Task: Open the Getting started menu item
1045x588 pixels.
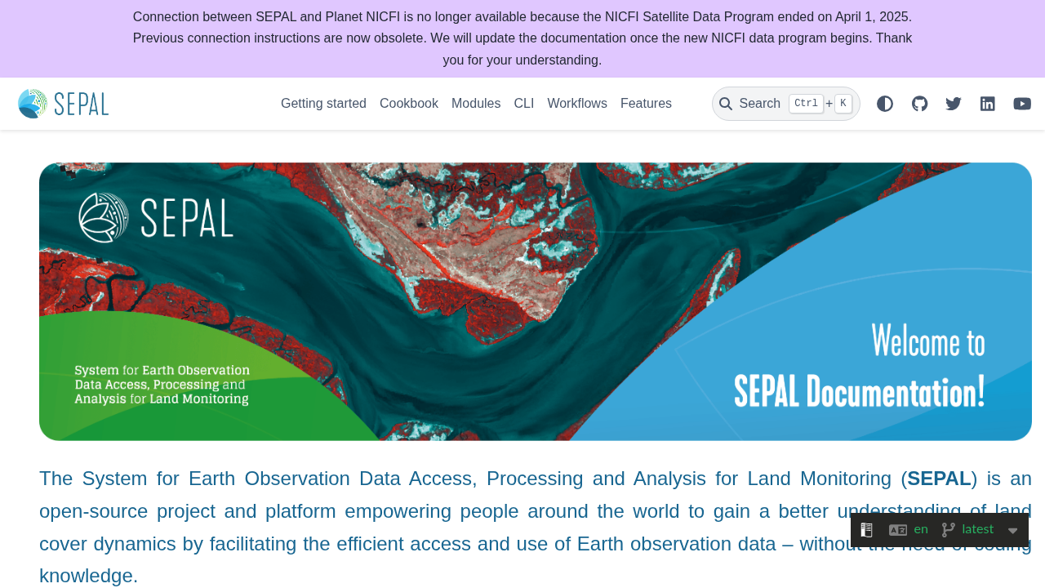Action: 323,104
